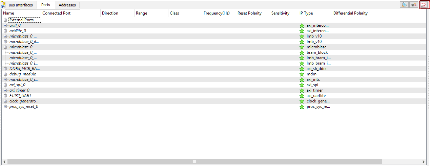Click the green star beside bram_block
Viewport: 430px width, 166px height.
pos(302,52)
